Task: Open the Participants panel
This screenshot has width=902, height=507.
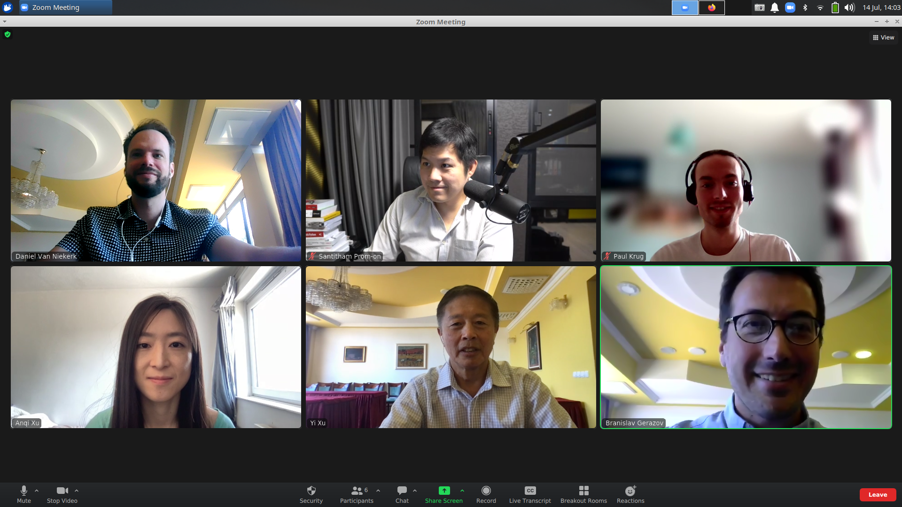Action: (x=357, y=494)
